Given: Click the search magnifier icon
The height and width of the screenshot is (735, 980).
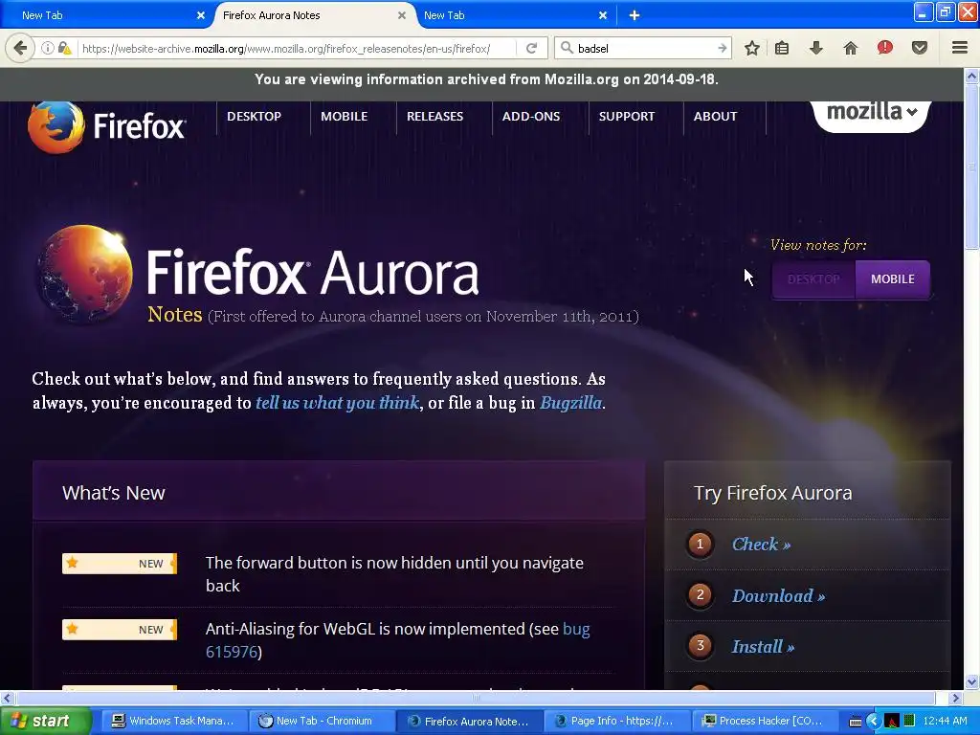Looking at the screenshot, I should (x=567, y=48).
